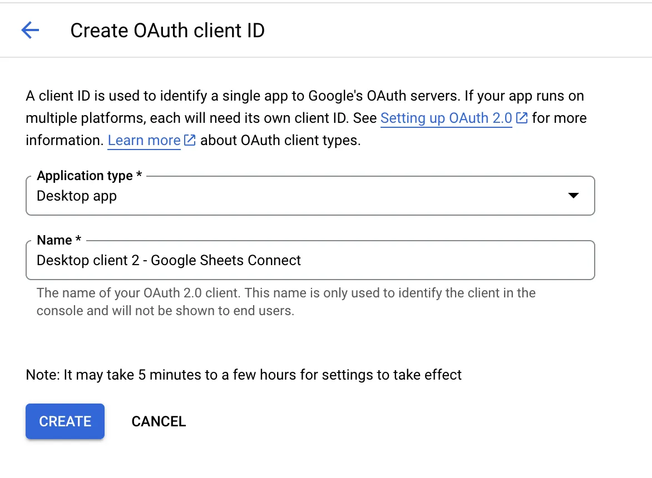The width and height of the screenshot is (652, 478).
Task: Click the OAuth 2.0 client name hint text
Action: click(285, 301)
